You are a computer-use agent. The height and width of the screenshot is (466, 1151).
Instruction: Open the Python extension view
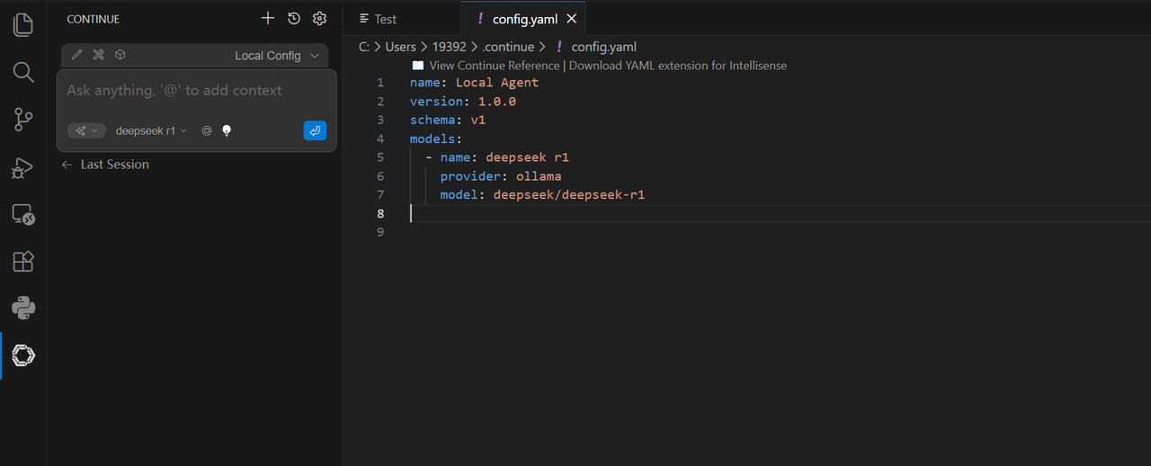(x=23, y=309)
